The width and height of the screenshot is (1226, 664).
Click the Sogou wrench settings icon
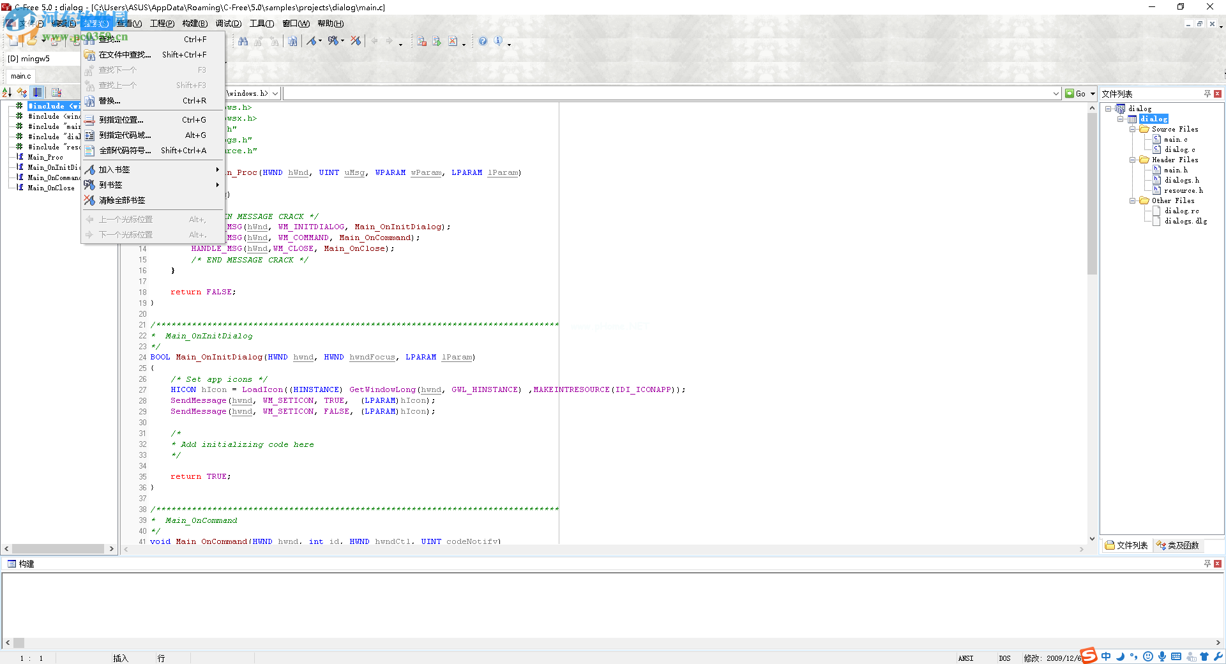[x=1218, y=656]
